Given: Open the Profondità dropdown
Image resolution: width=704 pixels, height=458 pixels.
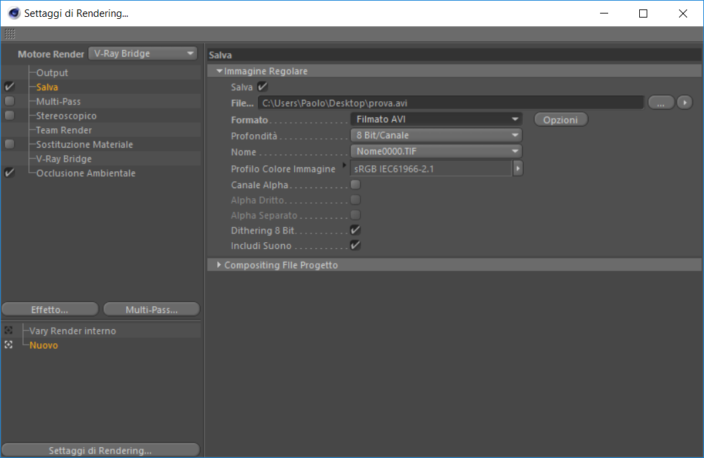Looking at the screenshot, I should pyautogui.click(x=436, y=135).
